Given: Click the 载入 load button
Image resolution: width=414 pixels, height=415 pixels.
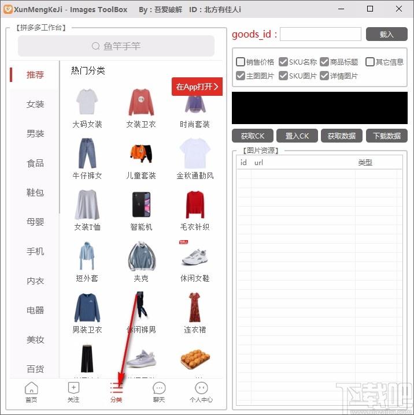Looking at the screenshot, I should coord(386,34).
